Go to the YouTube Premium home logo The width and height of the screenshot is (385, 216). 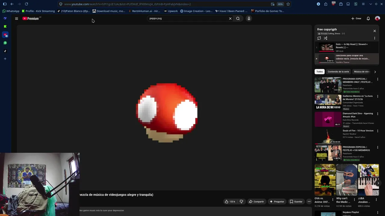tap(31, 19)
